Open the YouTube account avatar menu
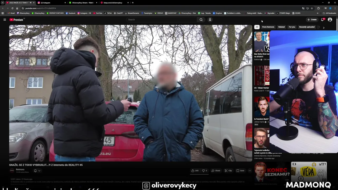The width and height of the screenshot is (338, 190). [330, 20]
